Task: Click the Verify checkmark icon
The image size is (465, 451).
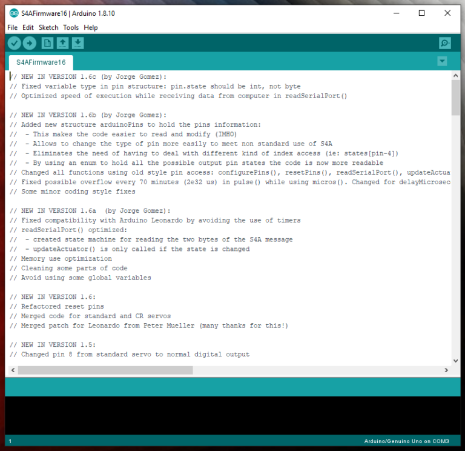Action: coord(14,43)
